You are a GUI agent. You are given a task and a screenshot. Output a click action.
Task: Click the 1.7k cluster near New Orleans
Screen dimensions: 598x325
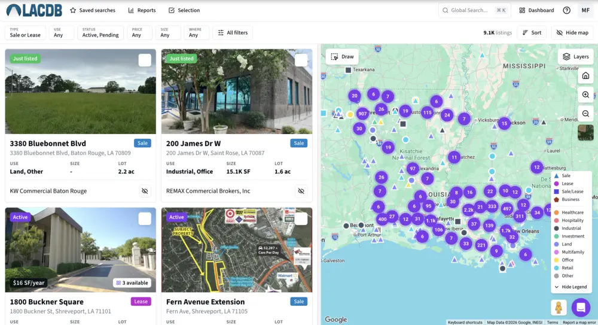[506, 230]
